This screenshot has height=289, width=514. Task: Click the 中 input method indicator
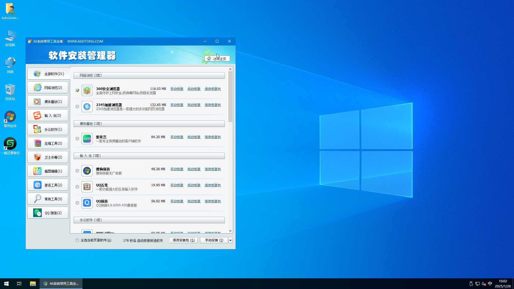tap(490, 284)
